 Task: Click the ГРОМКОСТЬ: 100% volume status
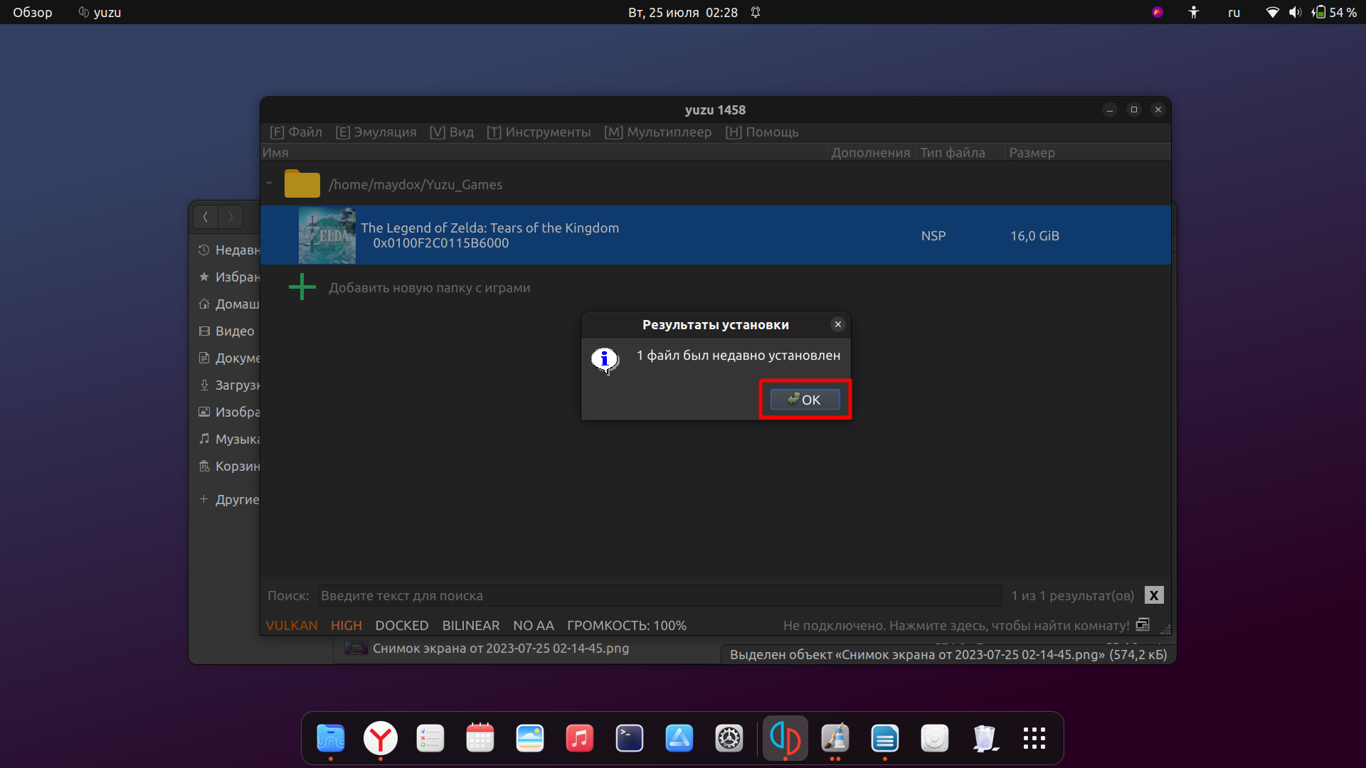[x=627, y=625]
